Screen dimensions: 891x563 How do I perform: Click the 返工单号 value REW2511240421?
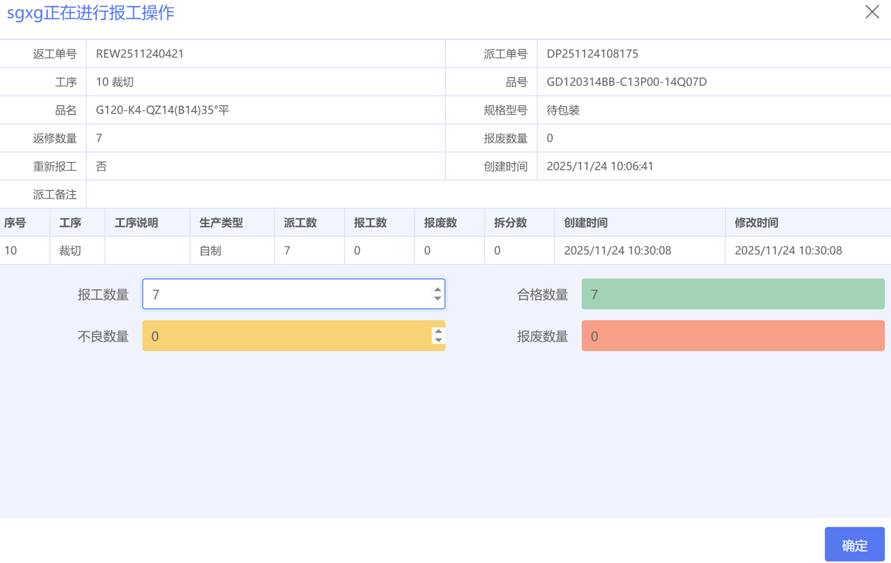[140, 54]
